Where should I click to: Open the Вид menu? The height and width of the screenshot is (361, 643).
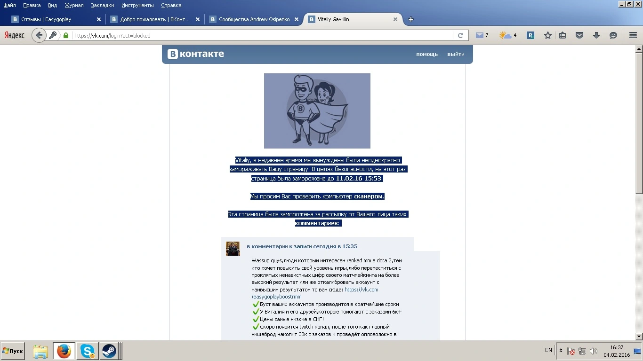52,5
